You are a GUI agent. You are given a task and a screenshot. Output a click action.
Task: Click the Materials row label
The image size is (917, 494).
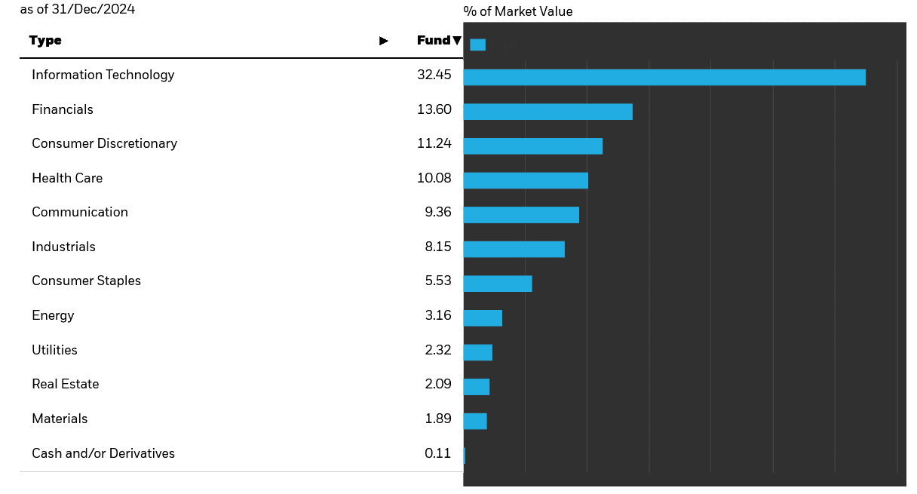tap(60, 419)
